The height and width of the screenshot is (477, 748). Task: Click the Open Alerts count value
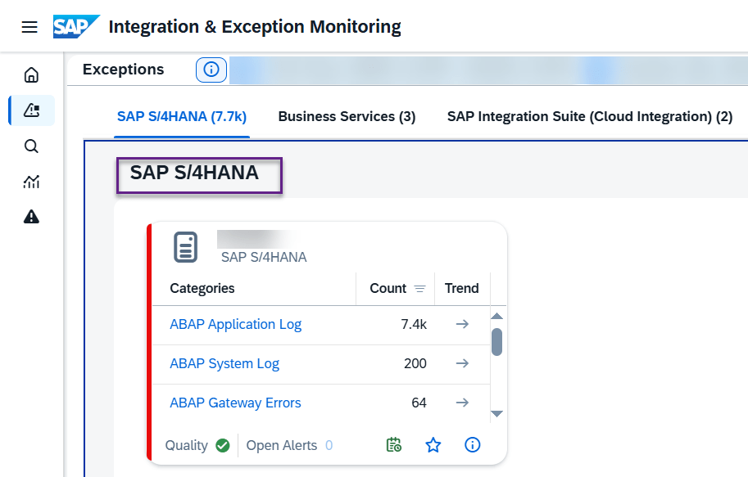coord(329,446)
